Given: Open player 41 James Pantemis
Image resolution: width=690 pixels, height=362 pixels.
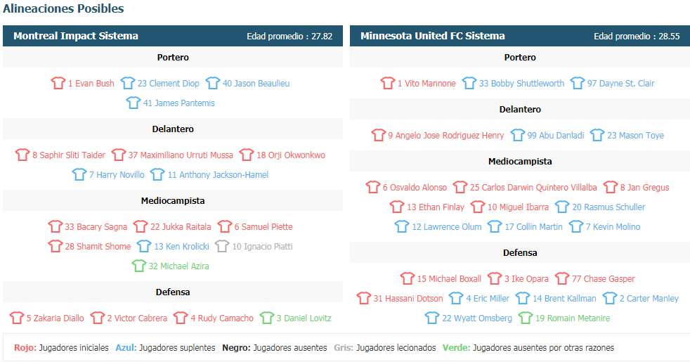Looking at the screenshot, I should 179,103.
